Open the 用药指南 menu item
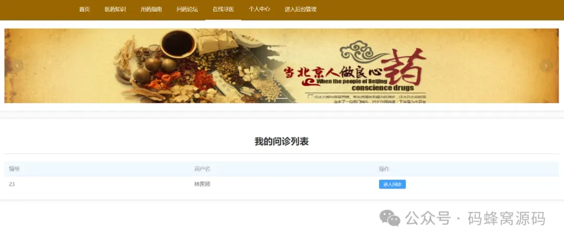Viewport: 564px width, 241px height. click(151, 9)
